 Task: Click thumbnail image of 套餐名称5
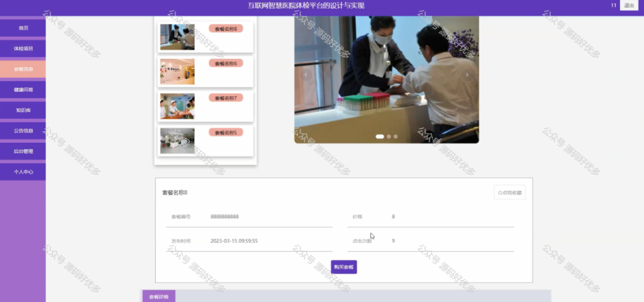click(177, 140)
